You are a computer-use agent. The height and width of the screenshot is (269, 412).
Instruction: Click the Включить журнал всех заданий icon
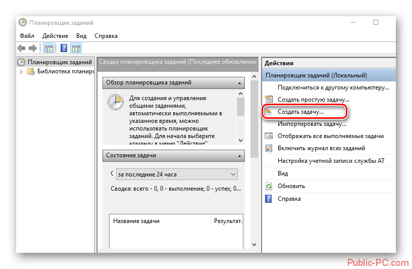pos(269,148)
